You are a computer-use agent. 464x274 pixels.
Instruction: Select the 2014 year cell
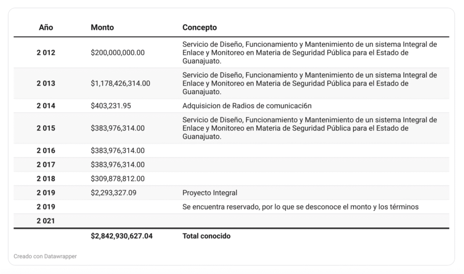46,106
